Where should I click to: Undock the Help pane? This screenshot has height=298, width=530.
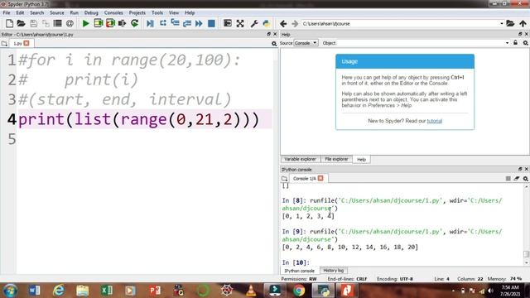[520, 34]
